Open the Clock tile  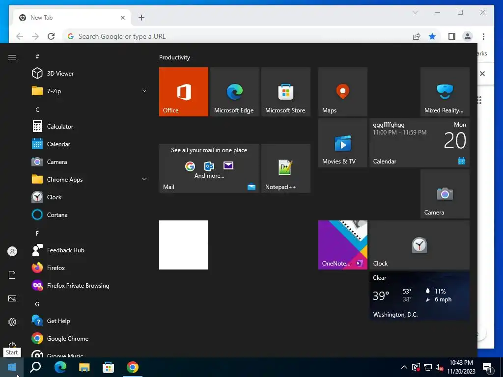click(x=419, y=245)
